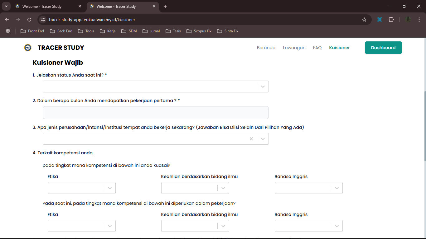Open the first Bahasa Inggris level dropdown
This screenshot has width=426, height=239.
[x=336, y=188]
